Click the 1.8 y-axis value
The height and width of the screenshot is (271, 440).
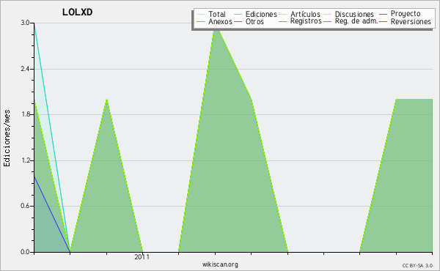coord(25,114)
